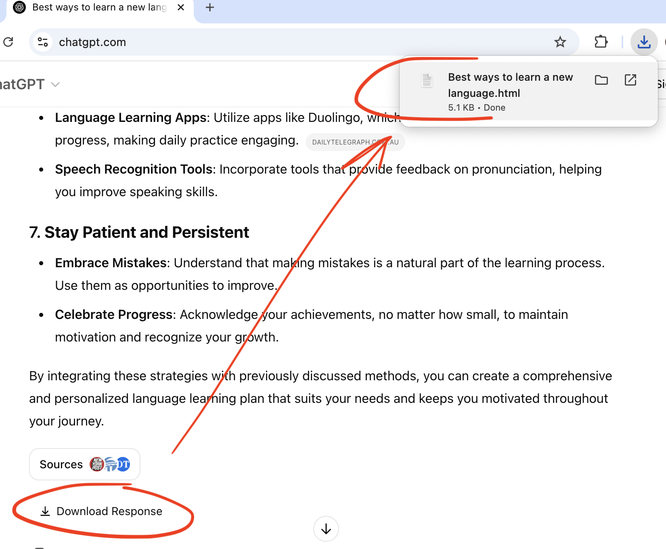This screenshot has width=666, height=549.
Task: Click the dailytelegraph.com.au citation chip
Action: pyautogui.click(x=355, y=142)
